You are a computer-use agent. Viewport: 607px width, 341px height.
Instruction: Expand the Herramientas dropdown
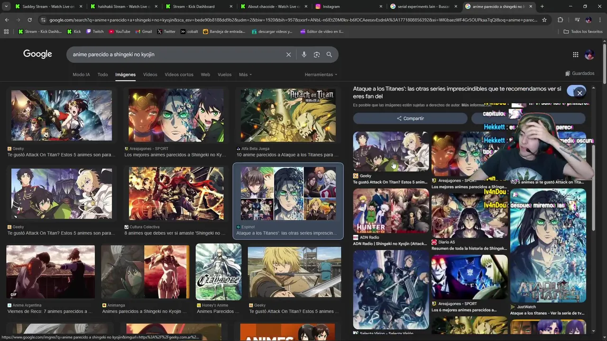(321, 74)
